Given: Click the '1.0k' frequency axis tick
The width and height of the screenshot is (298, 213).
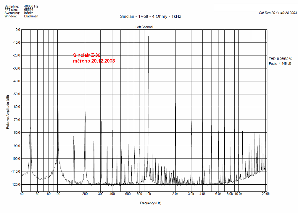Looking at the screenshot, I should (148, 194).
